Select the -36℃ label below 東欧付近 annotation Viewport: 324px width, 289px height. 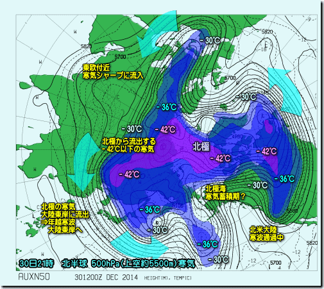pos(166,107)
